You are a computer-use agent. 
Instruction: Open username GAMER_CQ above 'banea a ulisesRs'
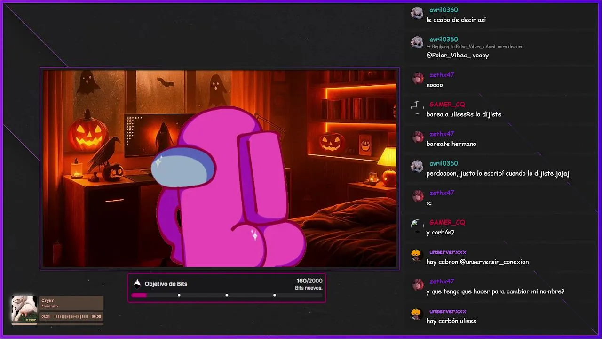[447, 105]
